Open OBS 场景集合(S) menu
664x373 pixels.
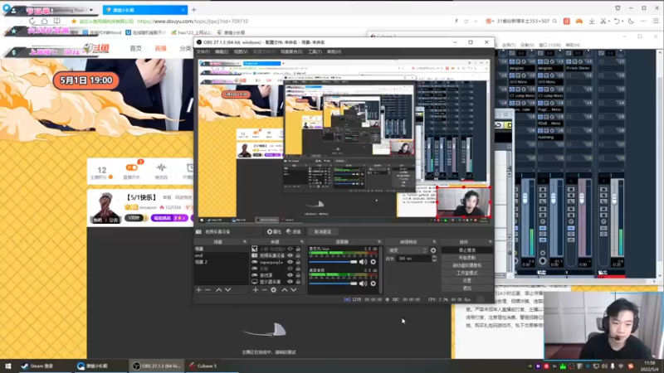coord(291,51)
